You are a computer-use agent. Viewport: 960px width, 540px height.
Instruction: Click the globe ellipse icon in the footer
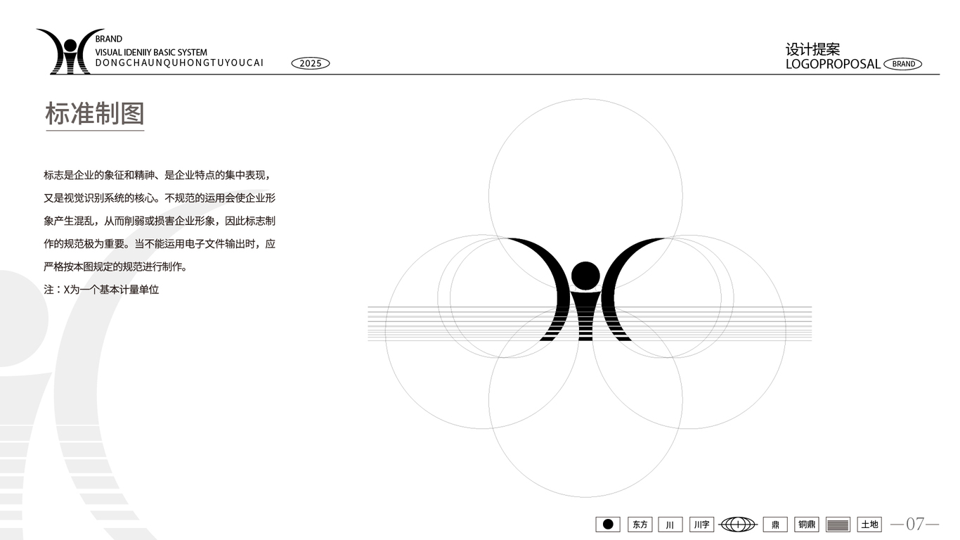point(738,525)
